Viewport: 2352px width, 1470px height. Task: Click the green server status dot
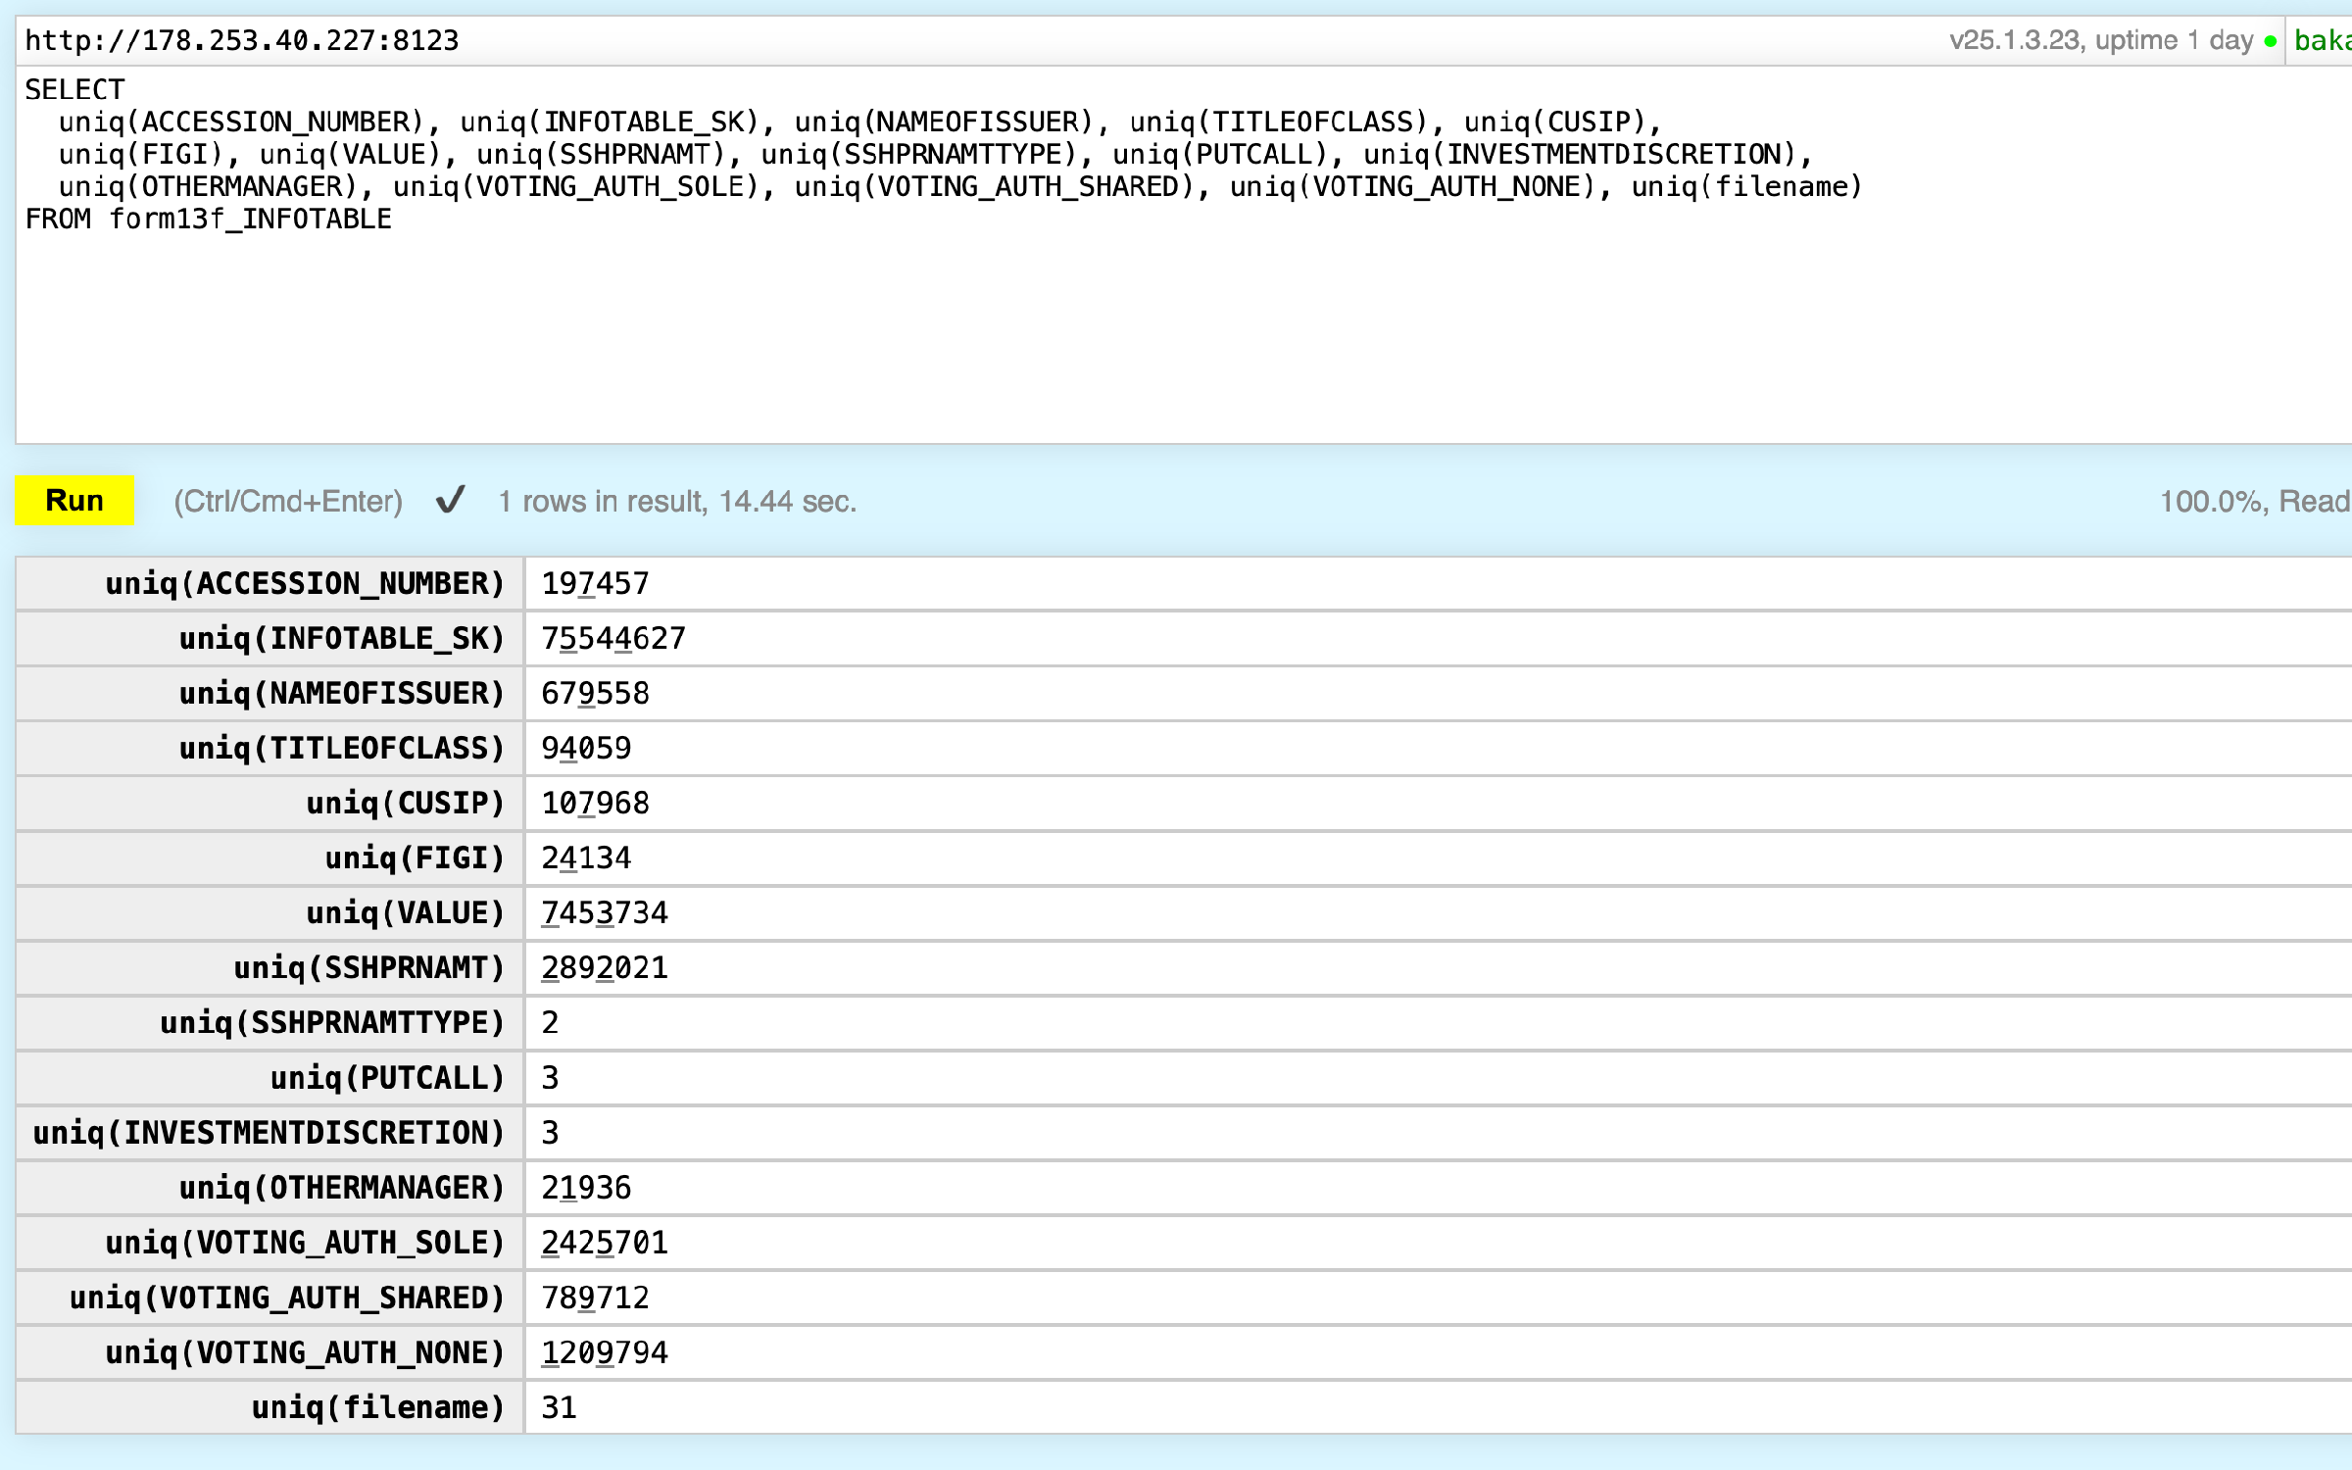click(x=2271, y=41)
